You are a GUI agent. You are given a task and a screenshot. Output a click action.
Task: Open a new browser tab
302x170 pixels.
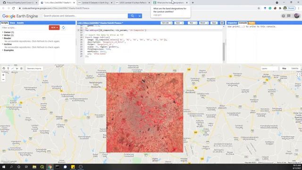[x=193, y=3]
